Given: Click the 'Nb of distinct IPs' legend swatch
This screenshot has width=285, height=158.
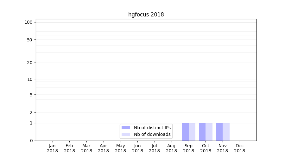Looking at the screenshot, I should point(126,128).
